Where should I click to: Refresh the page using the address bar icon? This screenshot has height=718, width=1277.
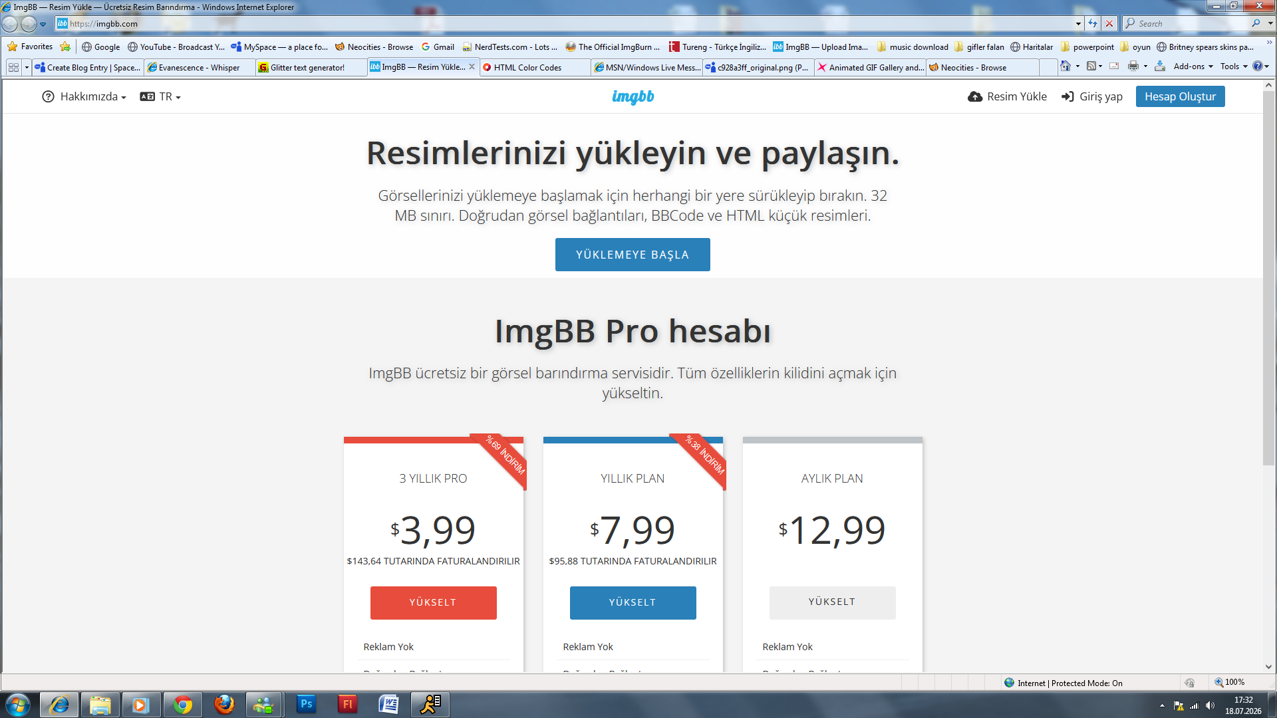tap(1093, 23)
